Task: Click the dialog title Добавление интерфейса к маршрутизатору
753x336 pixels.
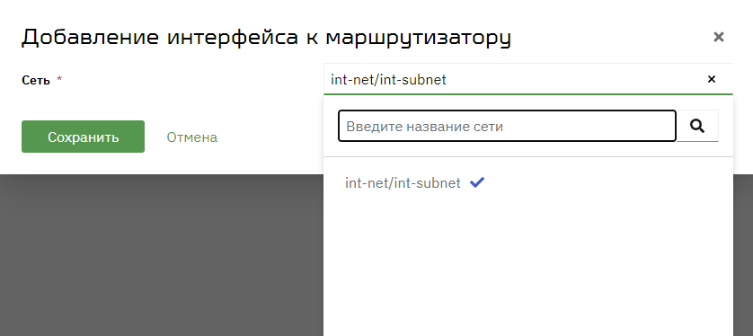Action: click(266, 38)
